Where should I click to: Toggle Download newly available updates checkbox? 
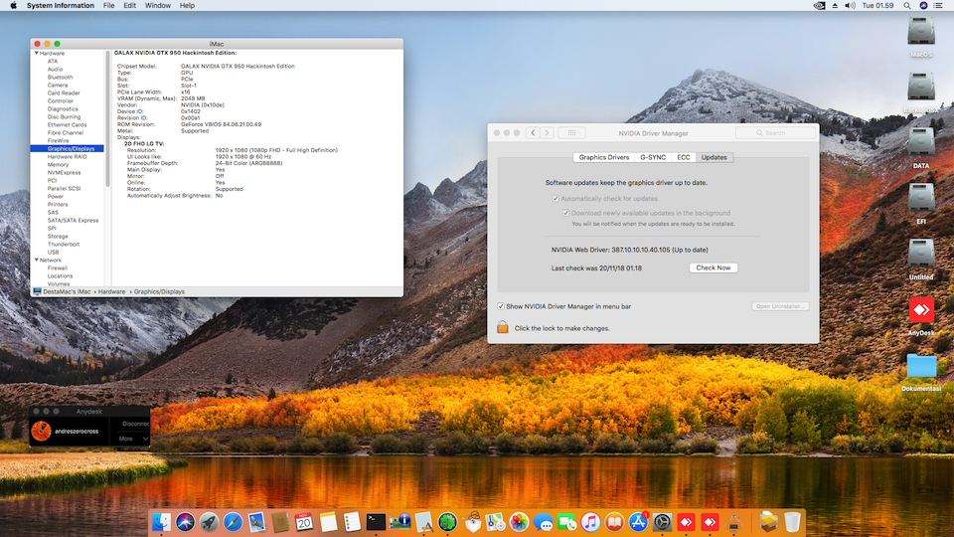coord(565,213)
